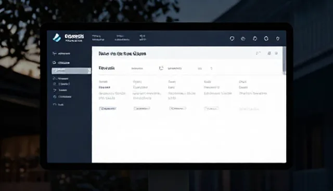Click the rightmost small icon in the page title bar
333x191 pixels.
[x=276, y=53]
